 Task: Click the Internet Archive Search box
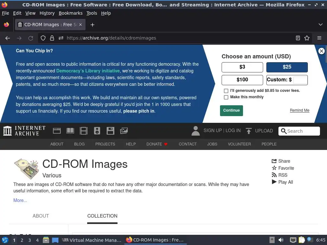[299, 131]
